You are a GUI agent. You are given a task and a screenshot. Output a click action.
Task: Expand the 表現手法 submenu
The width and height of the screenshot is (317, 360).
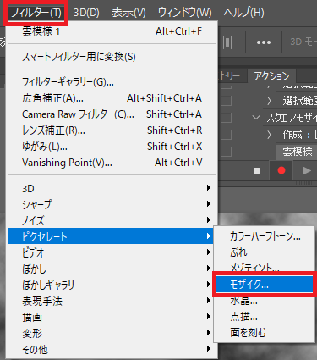(112, 301)
